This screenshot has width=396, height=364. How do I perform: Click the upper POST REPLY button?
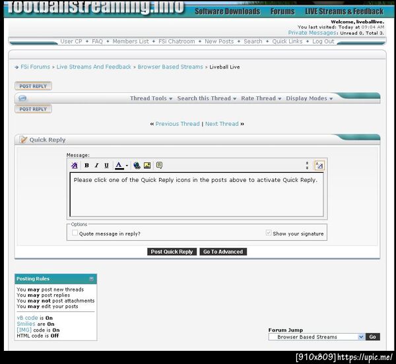(33, 86)
